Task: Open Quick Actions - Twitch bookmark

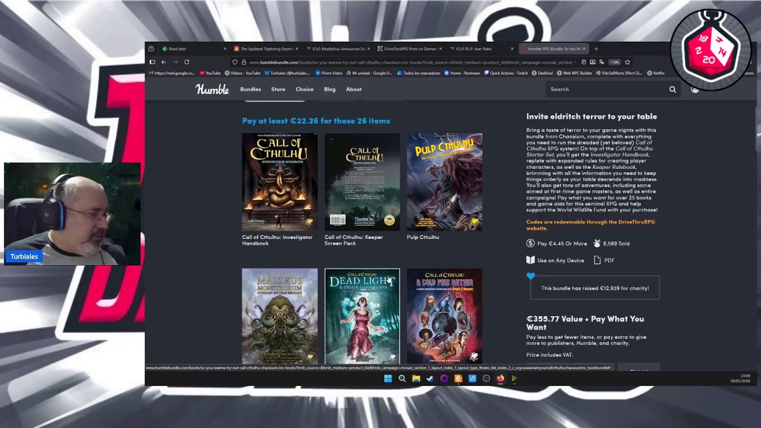Action: click(x=506, y=73)
